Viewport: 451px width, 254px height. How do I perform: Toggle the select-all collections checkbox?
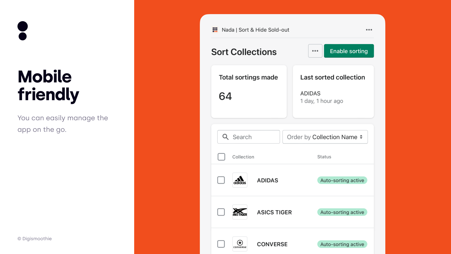coord(222,157)
